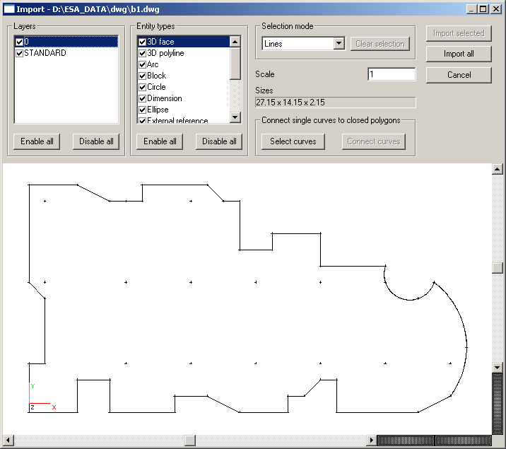Maximize the Import window
The image size is (506, 449).
(483, 9)
